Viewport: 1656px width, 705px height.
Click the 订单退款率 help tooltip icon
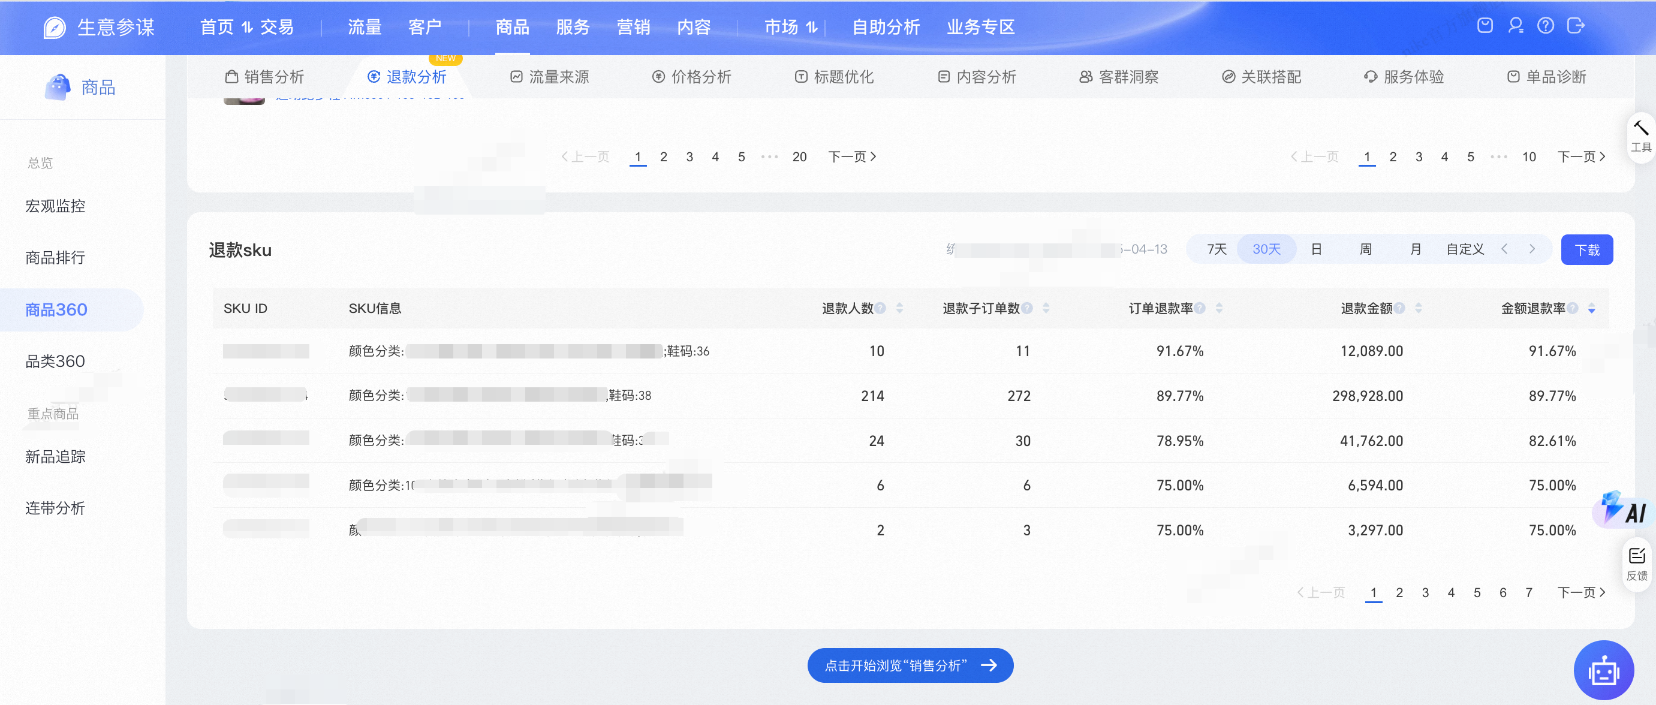[1200, 308]
